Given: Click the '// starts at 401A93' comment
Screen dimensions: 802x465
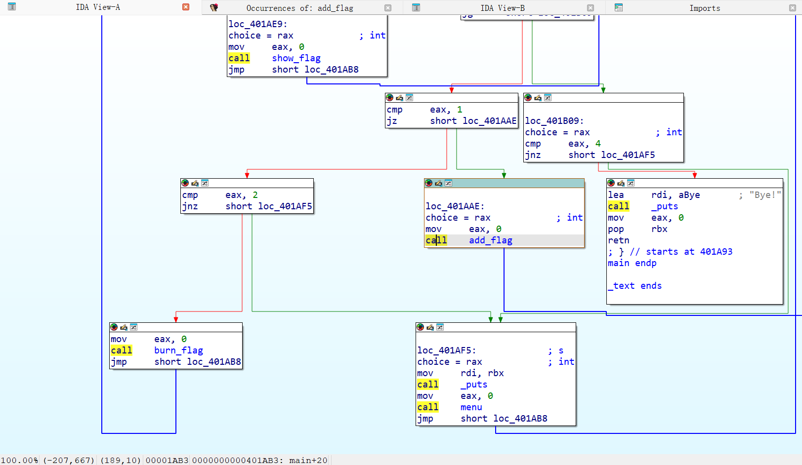Looking at the screenshot, I should (681, 252).
